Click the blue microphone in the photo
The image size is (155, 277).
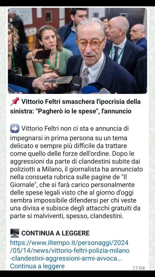pos(90,89)
